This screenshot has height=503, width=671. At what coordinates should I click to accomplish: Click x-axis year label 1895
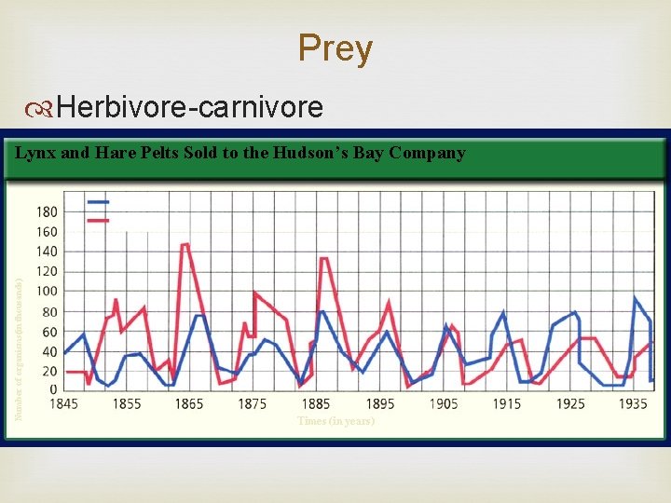tap(380, 403)
